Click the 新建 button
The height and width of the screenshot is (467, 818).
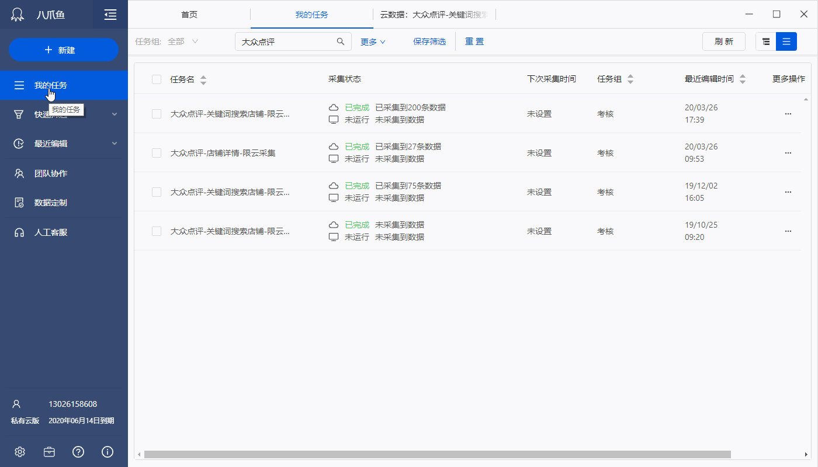click(x=64, y=50)
